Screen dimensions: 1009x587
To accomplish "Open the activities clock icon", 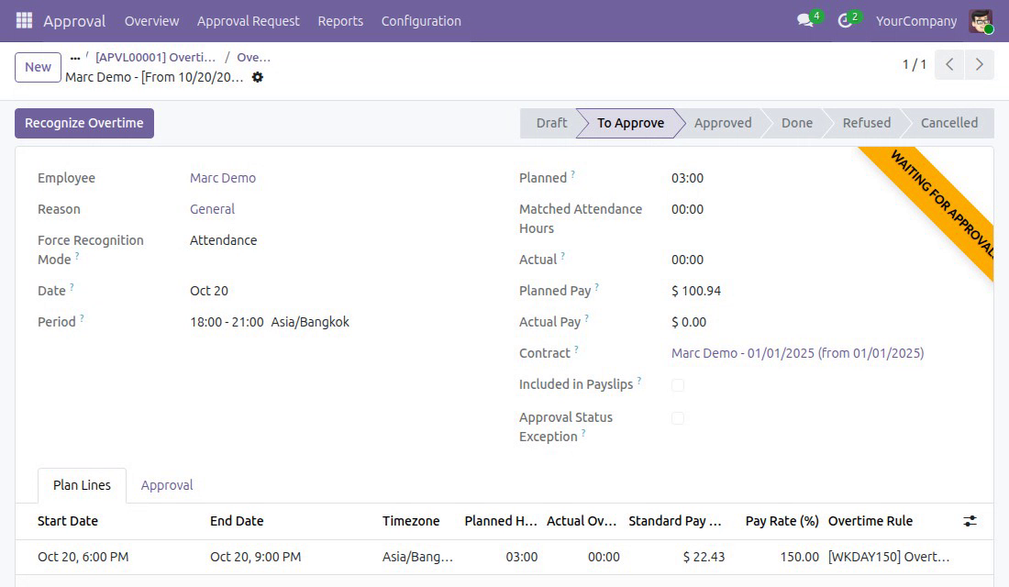I will pyautogui.click(x=845, y=20).
